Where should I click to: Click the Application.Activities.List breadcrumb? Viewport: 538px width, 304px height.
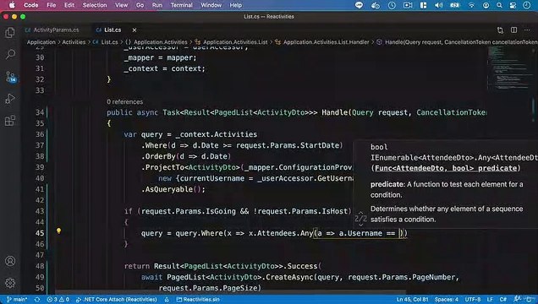pyautogui.click(x=231, y=42)
